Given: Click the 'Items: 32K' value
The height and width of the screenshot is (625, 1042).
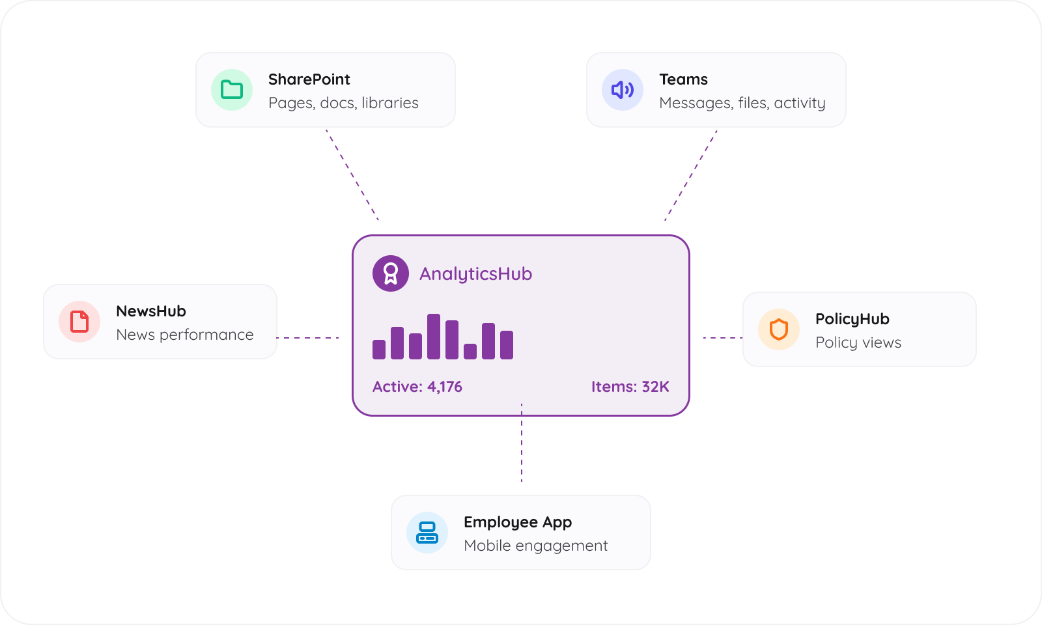Looking at the screenshot, I should pyautogui.click(x=630, y=387).
